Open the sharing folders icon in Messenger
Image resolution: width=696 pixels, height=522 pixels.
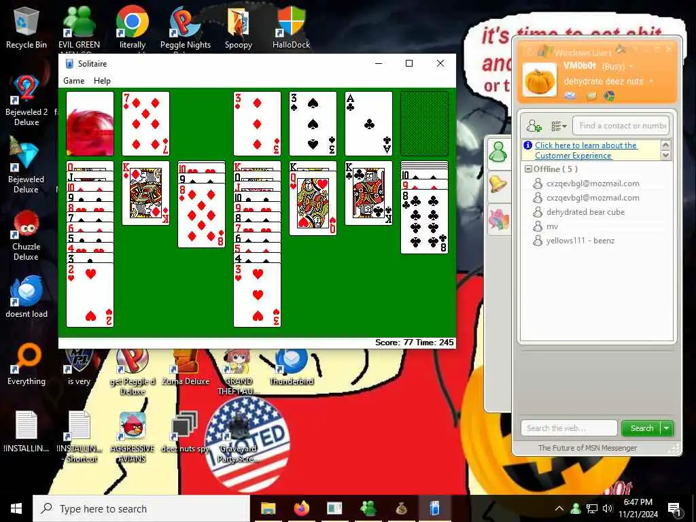[591, 96]
